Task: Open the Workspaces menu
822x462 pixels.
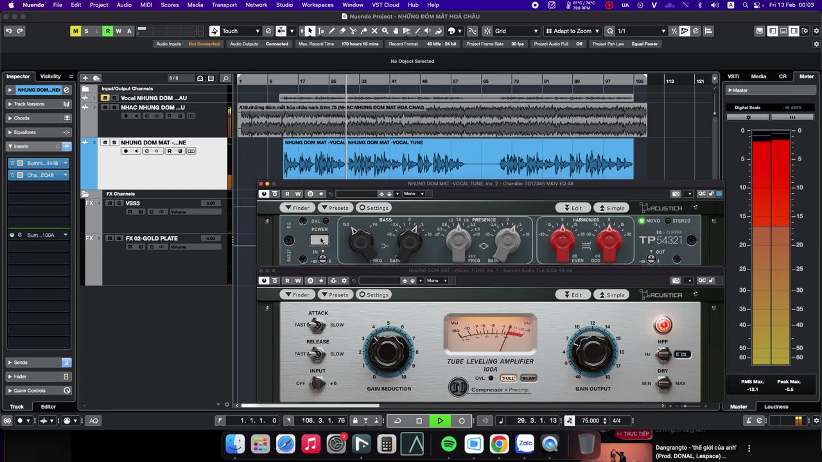Action: coord(317,4)
